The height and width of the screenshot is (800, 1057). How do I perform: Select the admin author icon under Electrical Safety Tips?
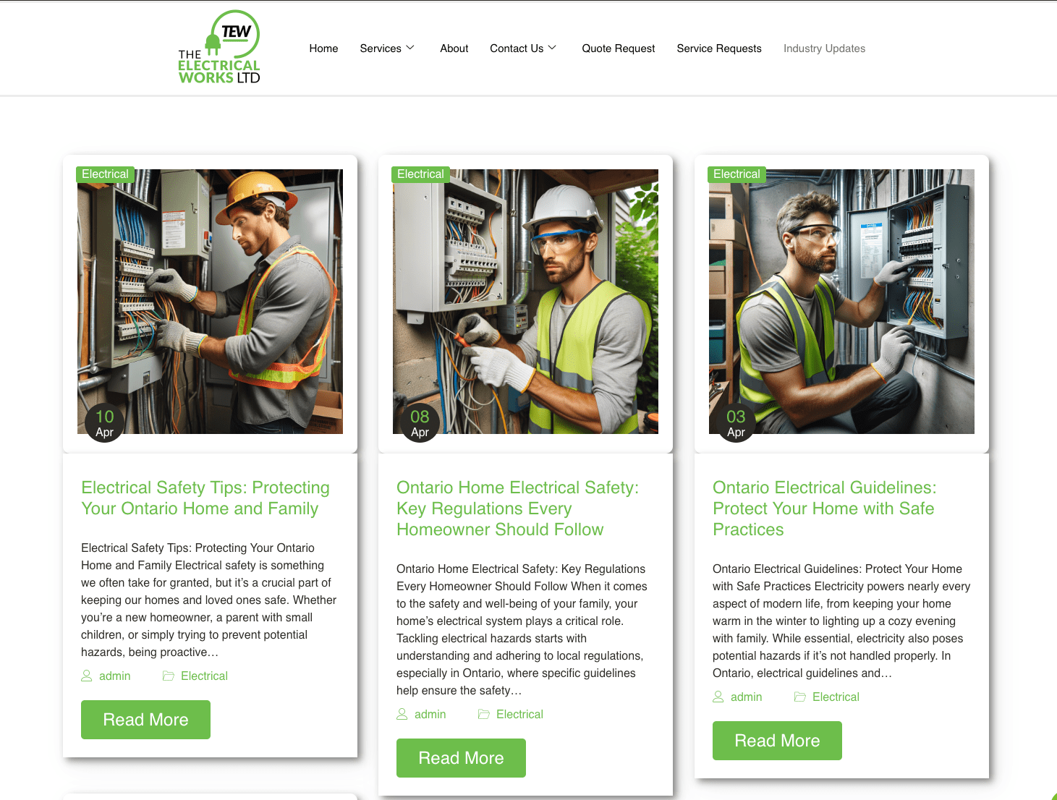(86, 676)
